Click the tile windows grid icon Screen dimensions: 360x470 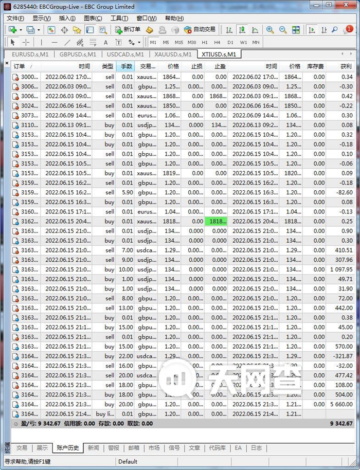point(295,30)
